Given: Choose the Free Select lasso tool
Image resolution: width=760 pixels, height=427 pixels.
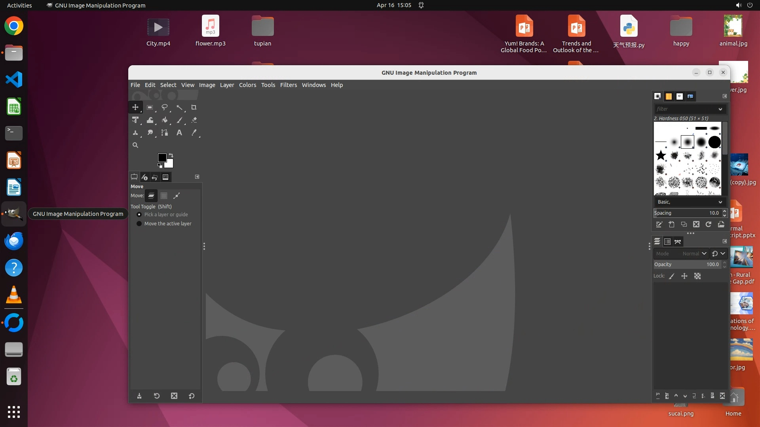Looking at the screenshot, I should (165, 108).
